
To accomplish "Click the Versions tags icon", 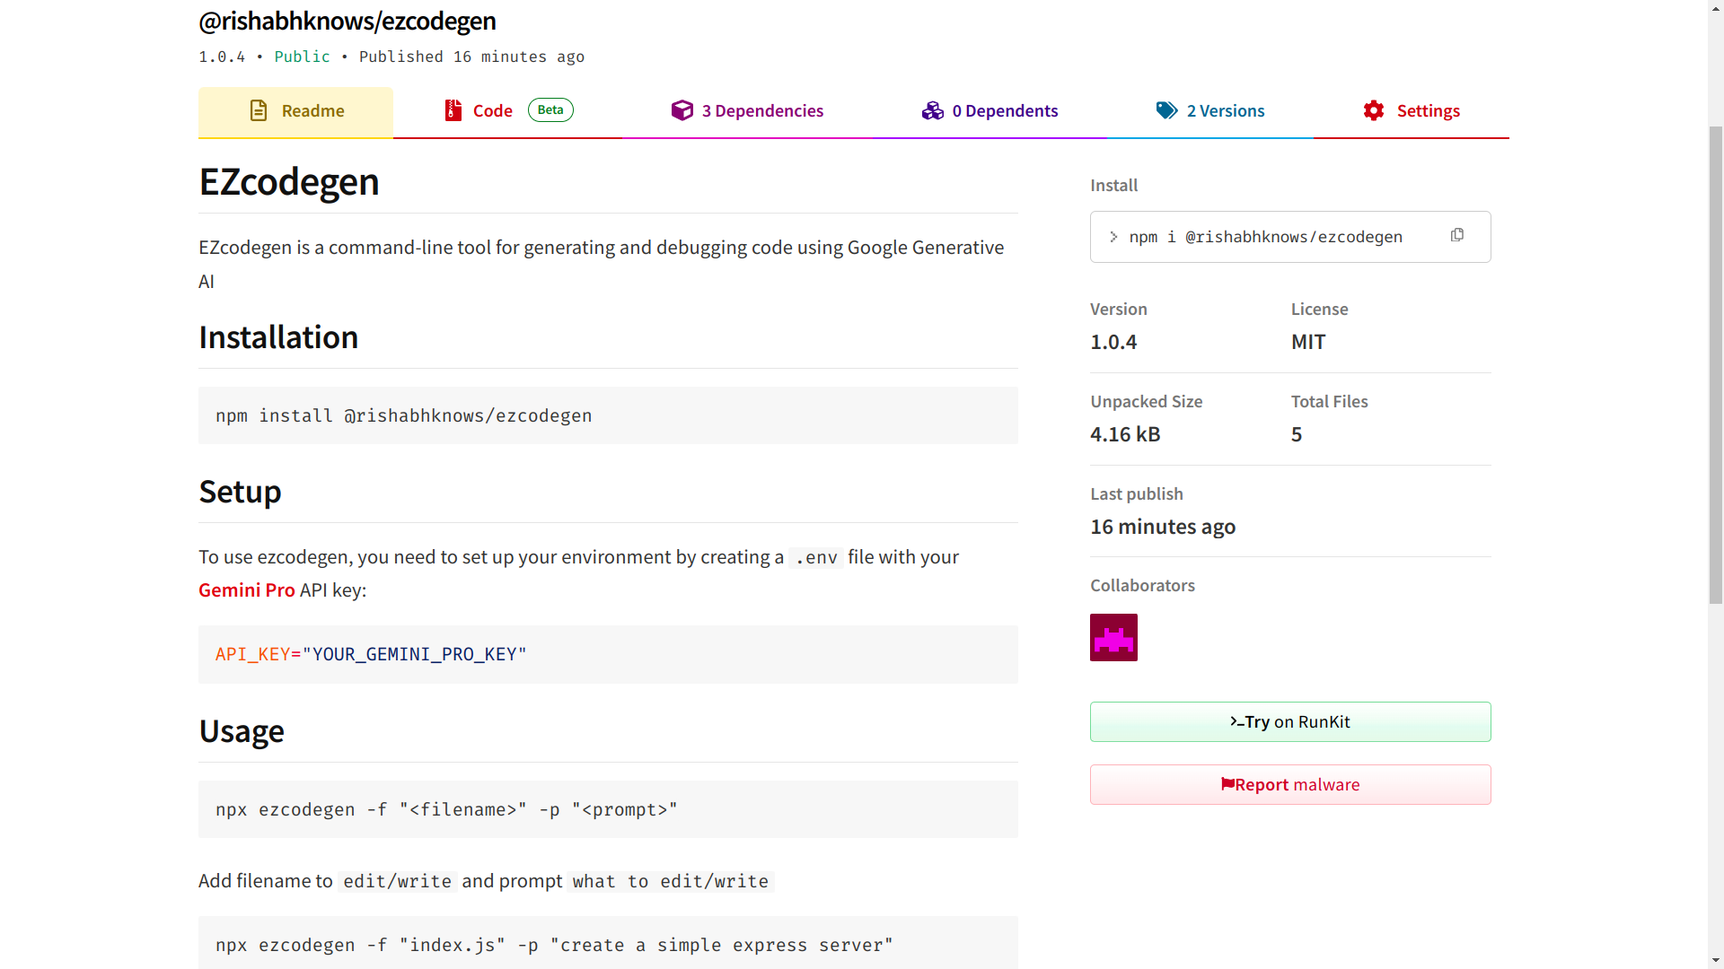I will [1166, 110].
